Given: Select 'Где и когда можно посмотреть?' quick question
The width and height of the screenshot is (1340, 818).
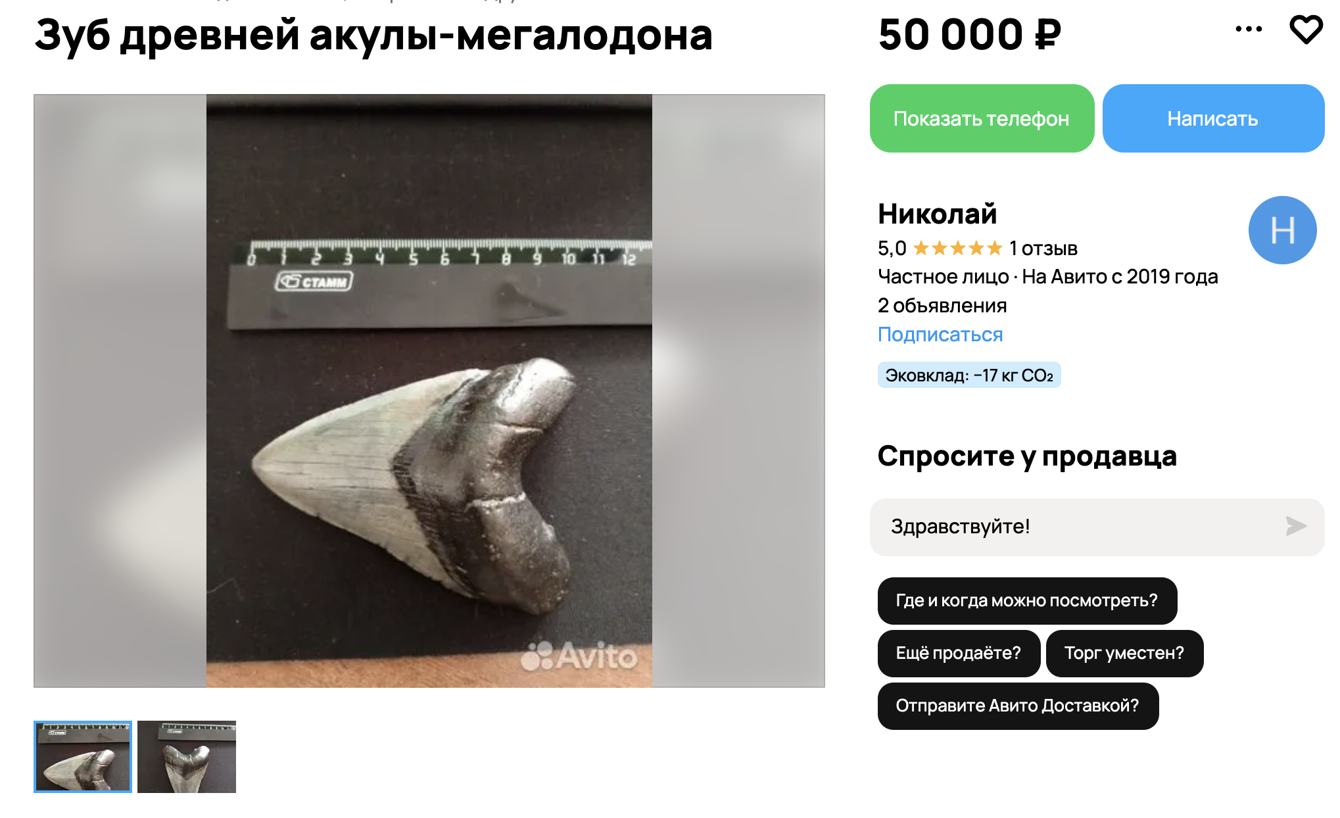Looking at the screenshot, I should pos(1027,600).
